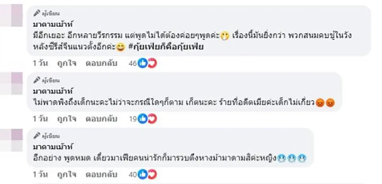Click the love reaction icon on first comment
This screenshot has height=184, width=382.
pyautogui.click(x=152, y=63)
